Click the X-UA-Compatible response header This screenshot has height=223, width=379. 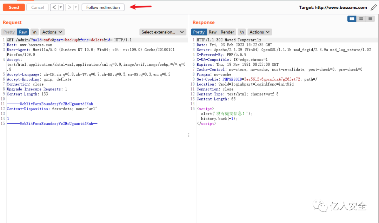click(x=232, y=59)
